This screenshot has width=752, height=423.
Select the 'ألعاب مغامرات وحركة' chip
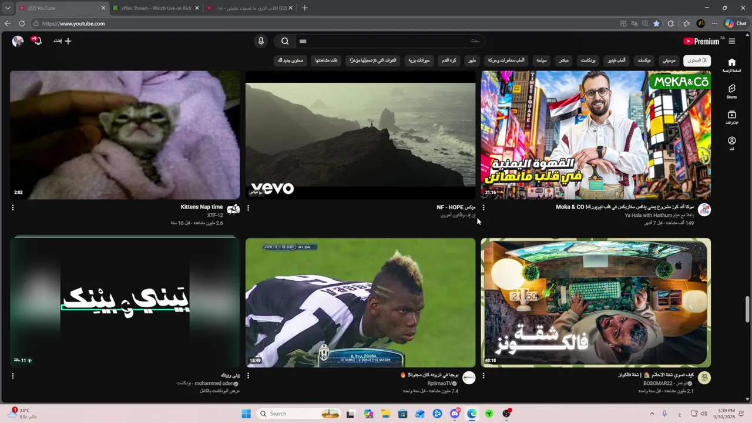(506, 61)
